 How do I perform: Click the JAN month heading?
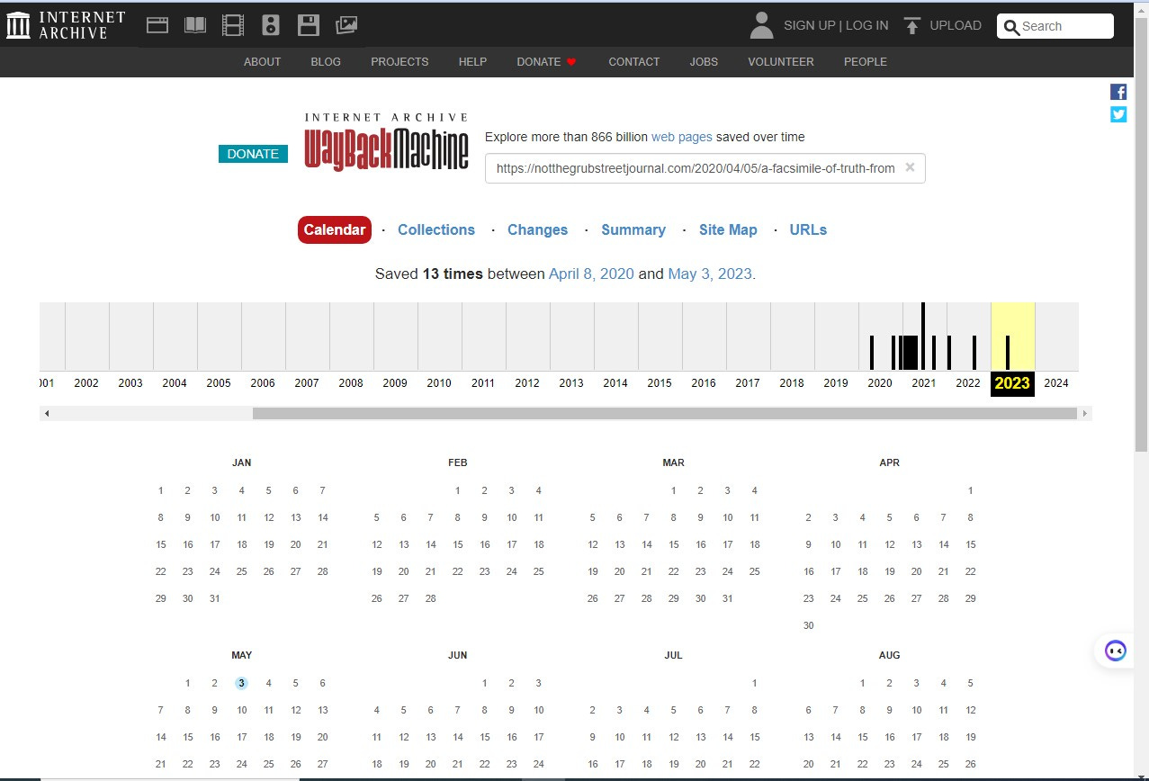click(x=241, y=462)
